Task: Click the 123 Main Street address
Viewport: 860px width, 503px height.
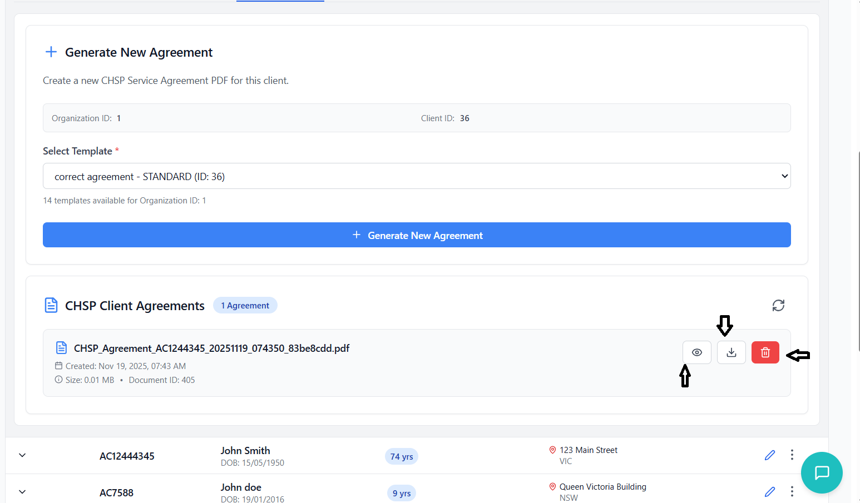Action: click(x=588, y=450)
